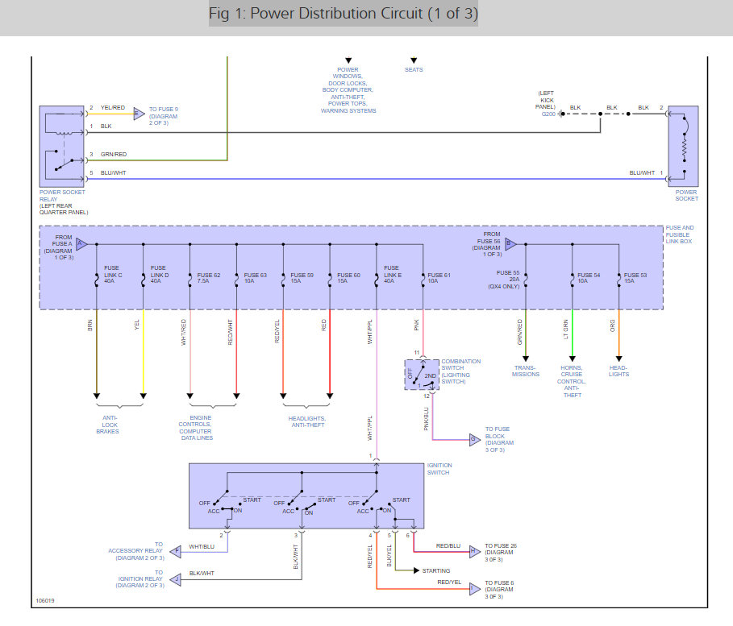The height and width of the screenshot is (626, 733).
Task: Click the RED/BLU wire color label
Action: [448, 545]
